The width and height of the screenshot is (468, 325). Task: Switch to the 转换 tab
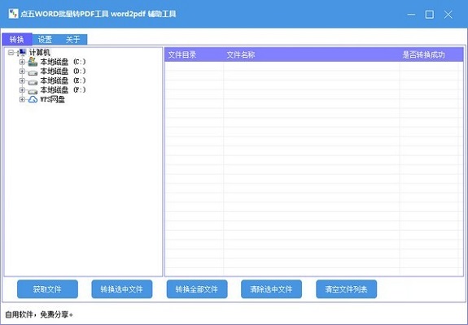[17, 39]
